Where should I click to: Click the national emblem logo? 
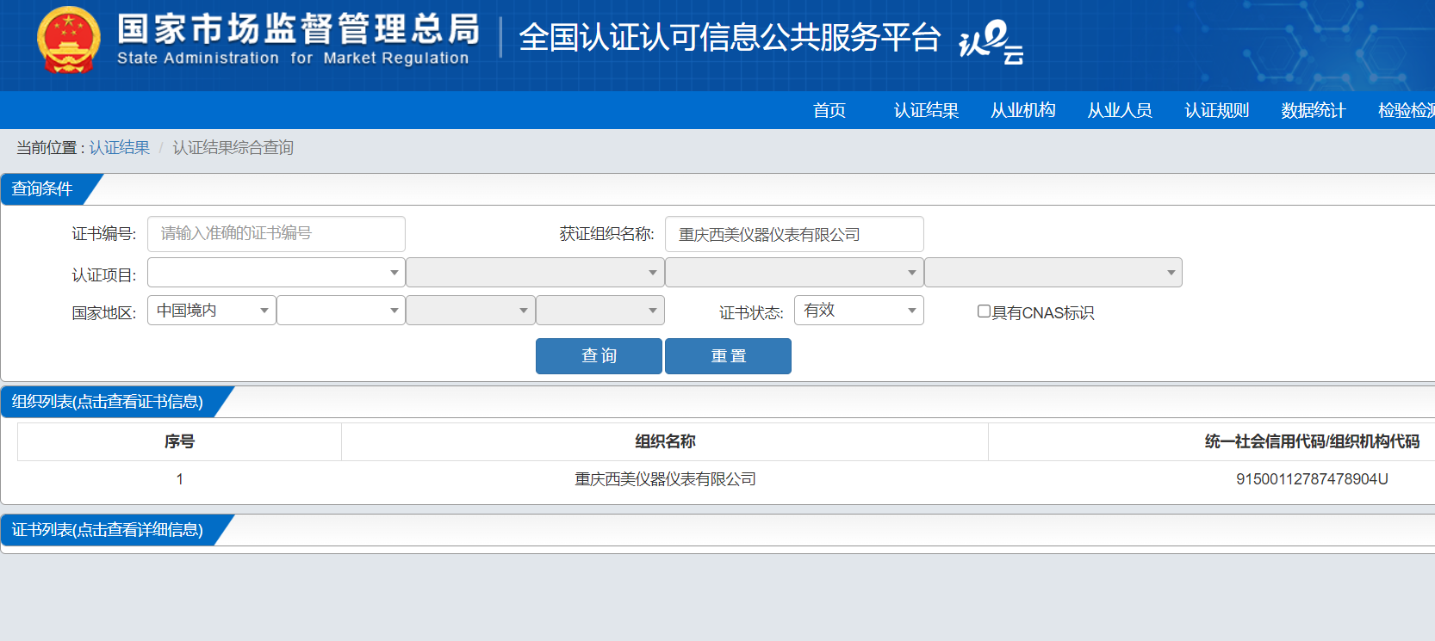click(69, 40)
